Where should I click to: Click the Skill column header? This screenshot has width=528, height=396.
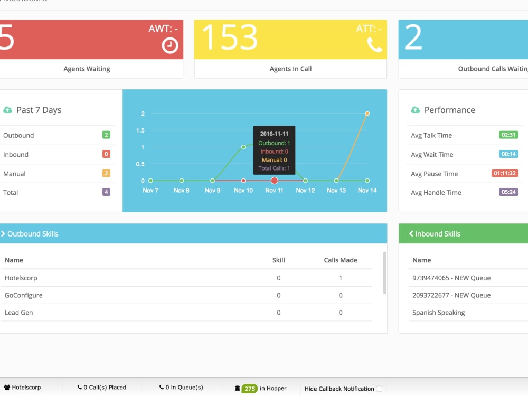[278, 260]
